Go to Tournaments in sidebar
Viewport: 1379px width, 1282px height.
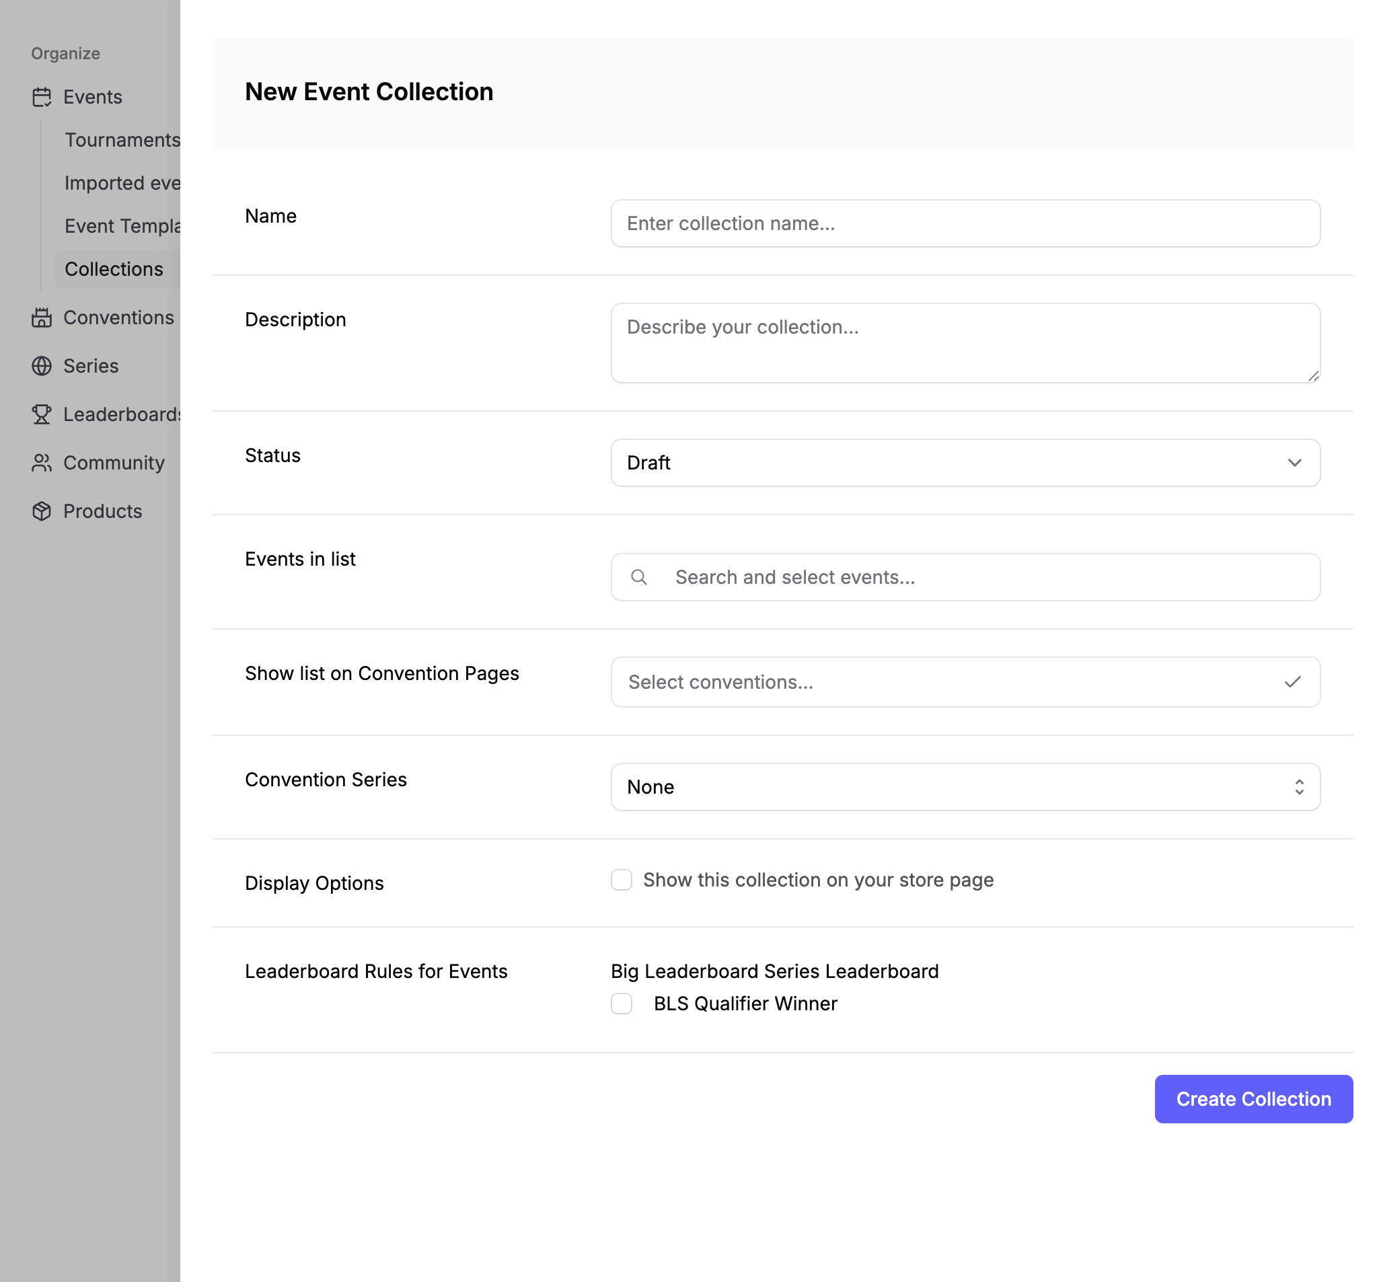click(x=122, y=140)
